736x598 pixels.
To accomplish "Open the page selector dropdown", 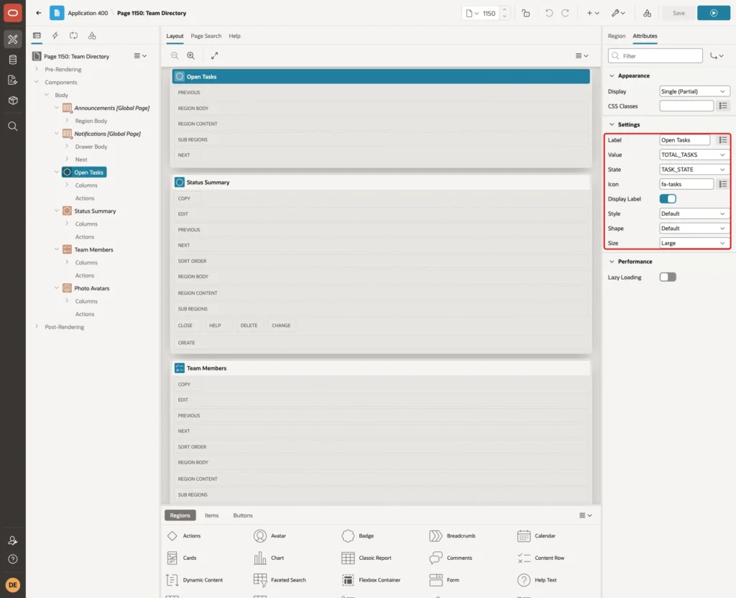I will point(472,13).
